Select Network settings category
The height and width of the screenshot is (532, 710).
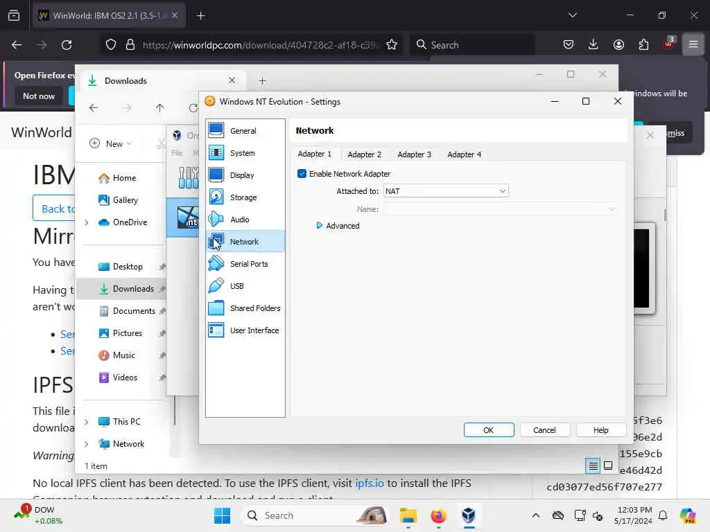point(245,242)
